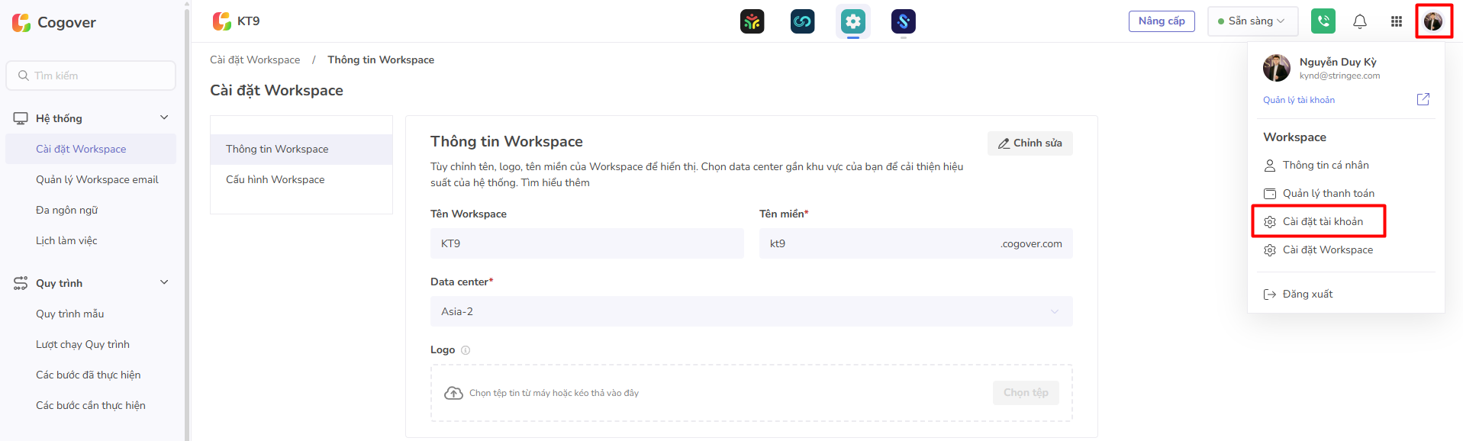The image size is (1463, 441).
Task: Open the black colorful tree app icon
Action: coord(752,21)
